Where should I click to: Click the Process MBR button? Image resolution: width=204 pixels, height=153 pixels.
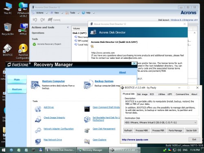(142, 131)
